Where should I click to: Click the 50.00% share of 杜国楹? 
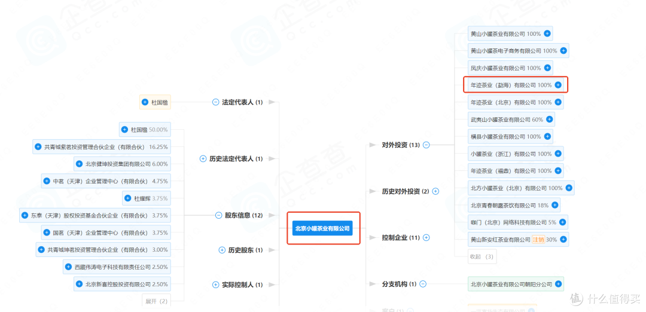click(159, 130)
